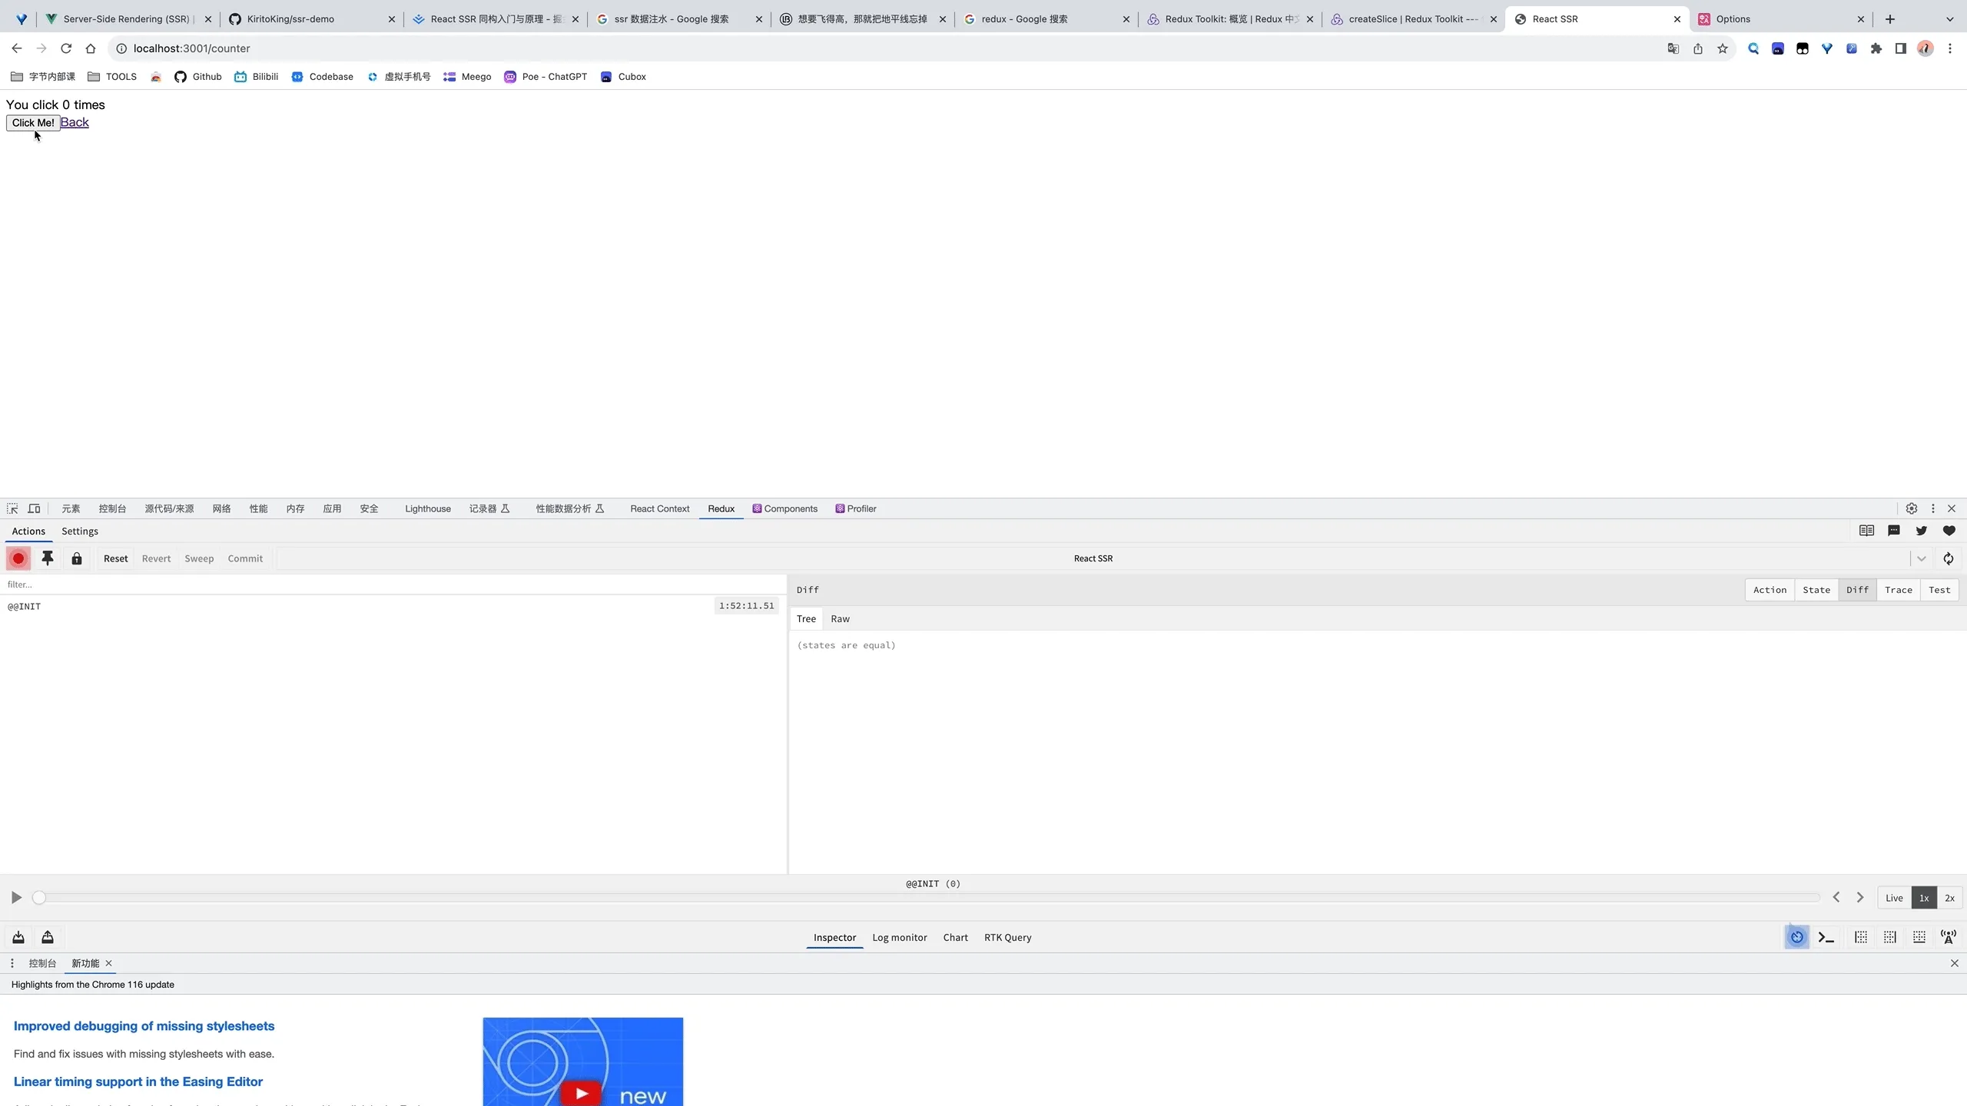Click the remote broadcast antenna icon
This screenshot has width=1967, height=1106.
point(1948,937)
